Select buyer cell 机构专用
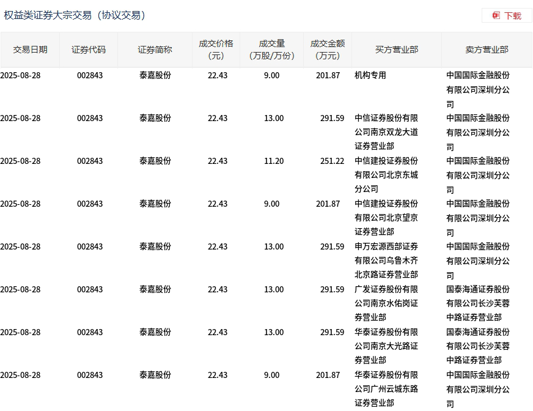Screen dimensions: 533x411 tap(370, 75)
